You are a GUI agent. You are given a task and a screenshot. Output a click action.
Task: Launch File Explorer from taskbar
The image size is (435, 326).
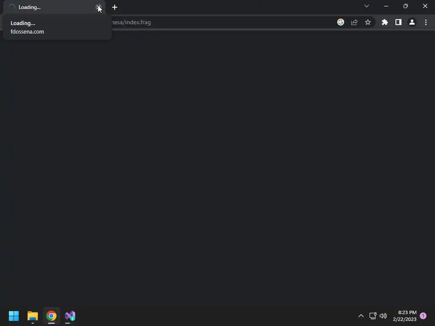(x=33, y=316)
